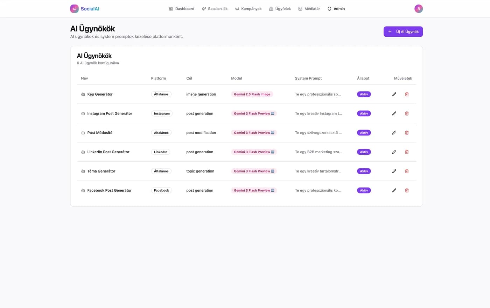
Task: Edit the LinkedIn Post Generátor agent
Action: tap(394, 152)
